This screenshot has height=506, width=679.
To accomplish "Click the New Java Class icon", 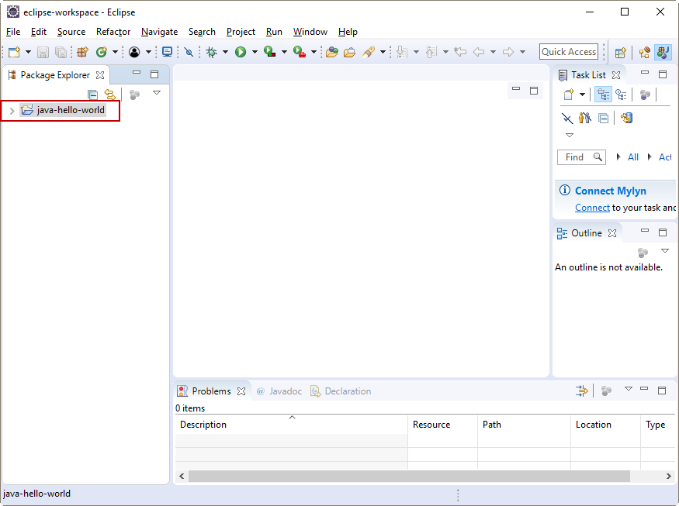I will click(102, 53).
